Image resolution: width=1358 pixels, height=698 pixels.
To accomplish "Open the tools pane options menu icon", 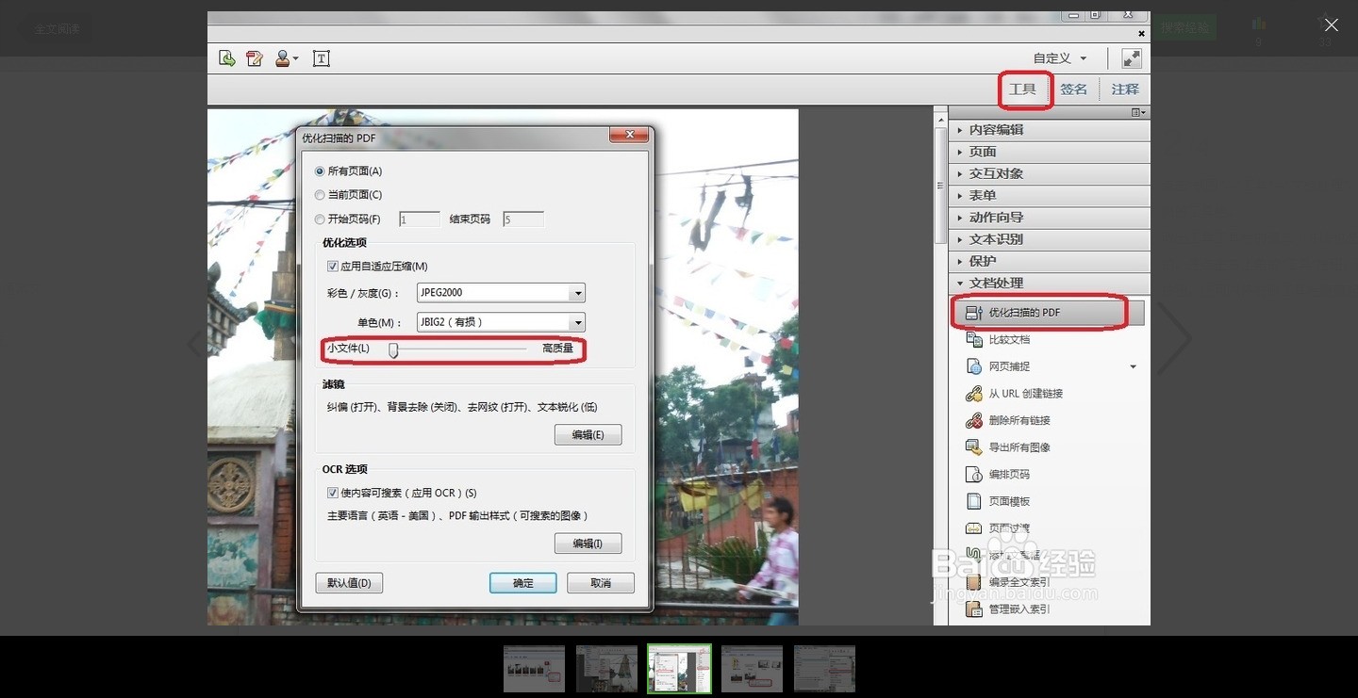I will 1139,113.
